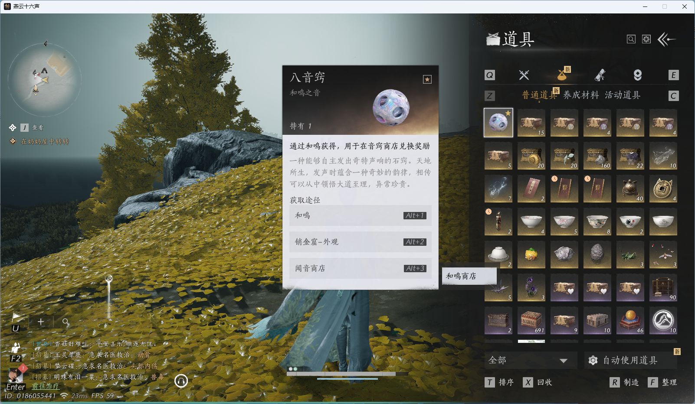Select the white lidded bowl with count 2

(498, 254)
